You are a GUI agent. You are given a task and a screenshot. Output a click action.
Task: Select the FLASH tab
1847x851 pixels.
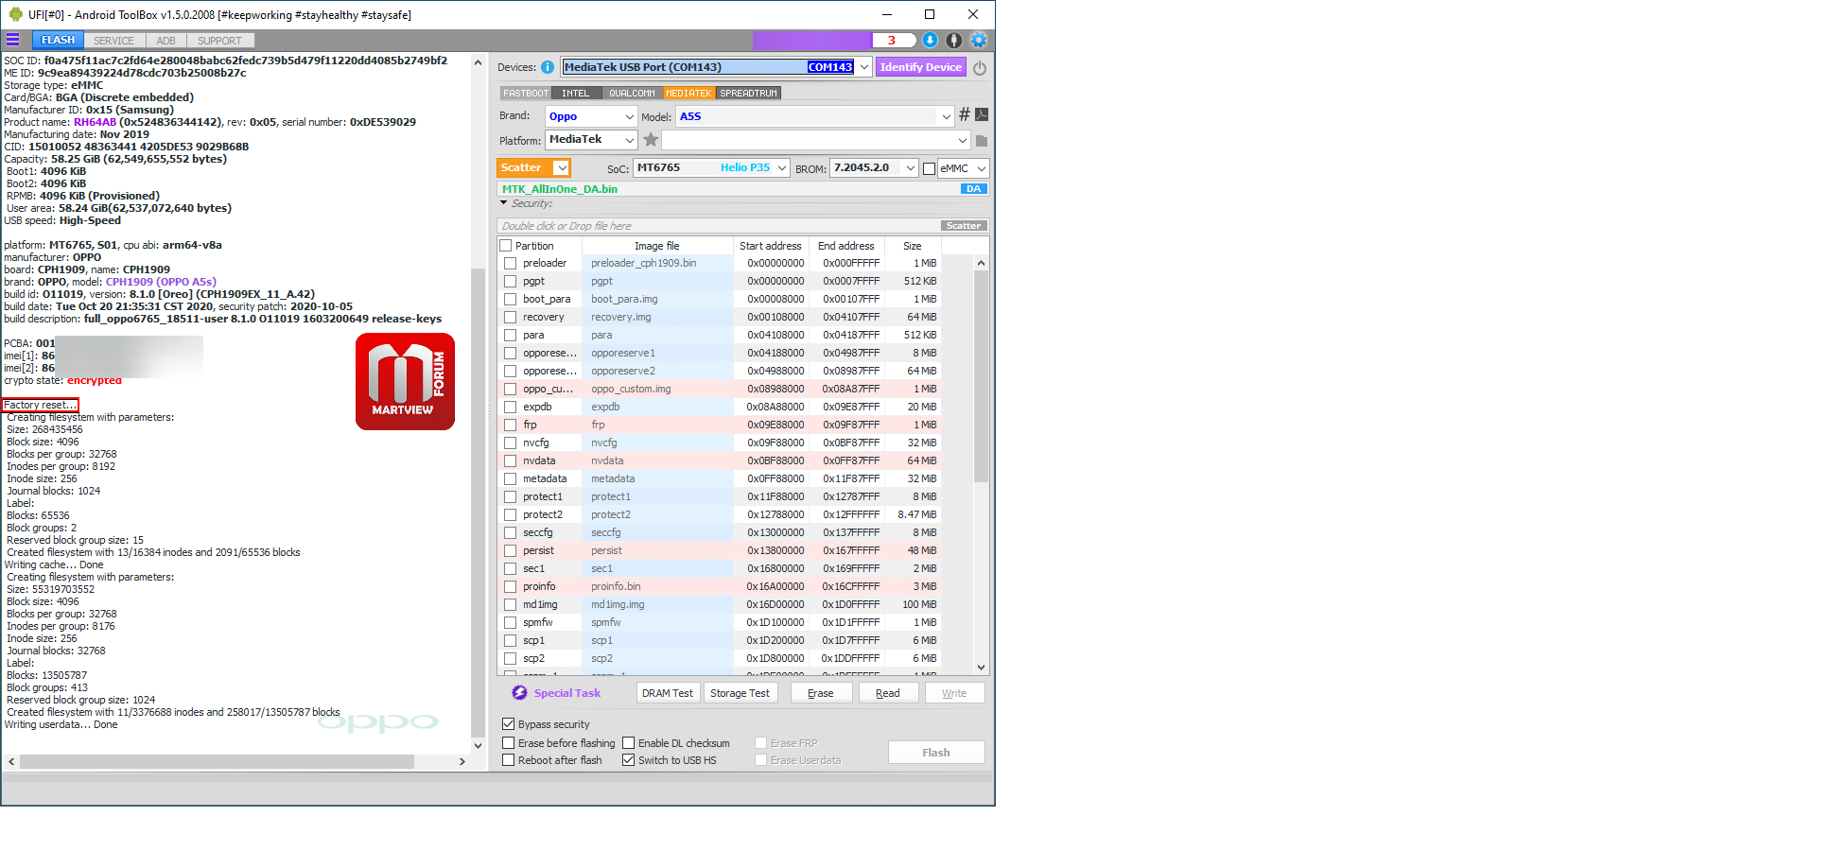point(58,40)
